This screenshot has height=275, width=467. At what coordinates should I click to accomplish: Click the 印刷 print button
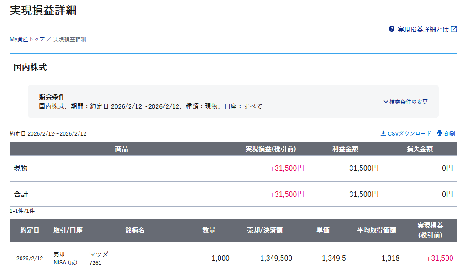(449, 134)
